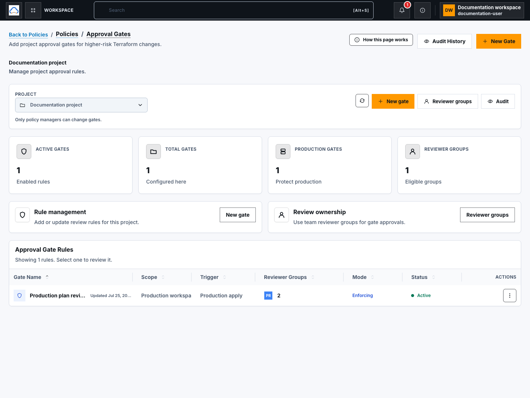Image resolution: width=530 pixels, height=398 pixels.
Task: Expand the Documentation project dropdown
Action: click(81, 105)
